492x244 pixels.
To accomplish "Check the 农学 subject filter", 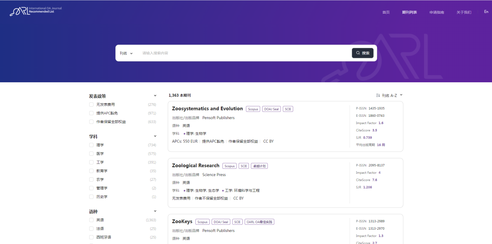I will 92,180.
